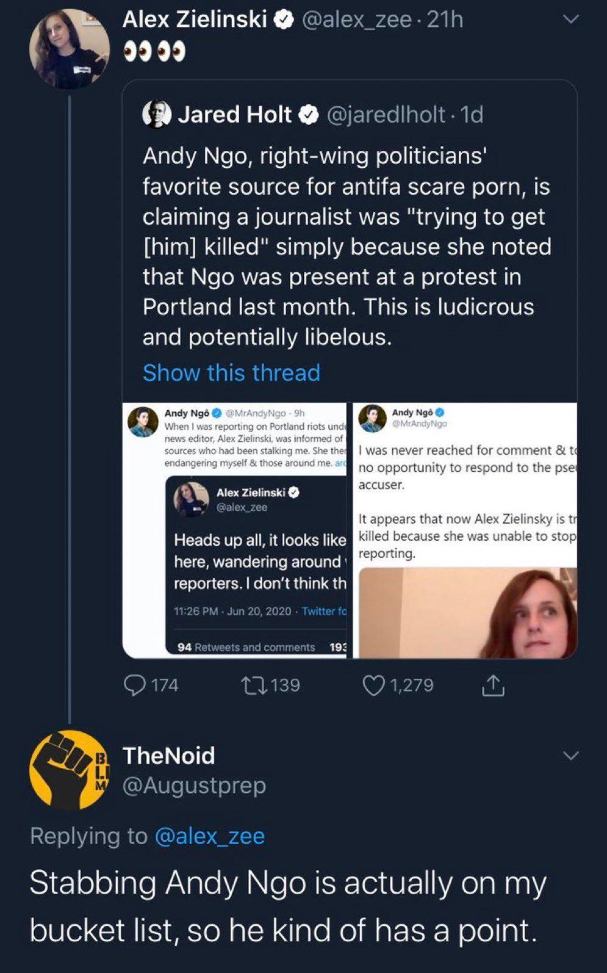Click the Jared Holt quoted tweet text
This screenshot has width=607, height=973.
[347, 246]
